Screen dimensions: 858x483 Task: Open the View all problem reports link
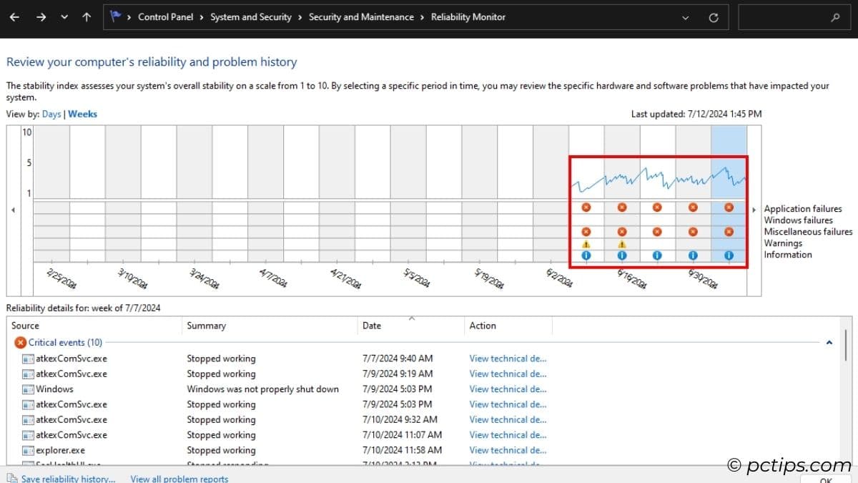click(x=179, y=478)
